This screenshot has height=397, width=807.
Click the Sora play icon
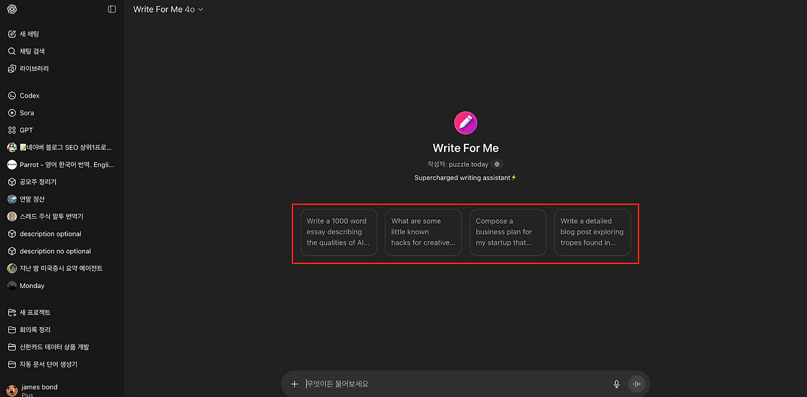[12, 113]
